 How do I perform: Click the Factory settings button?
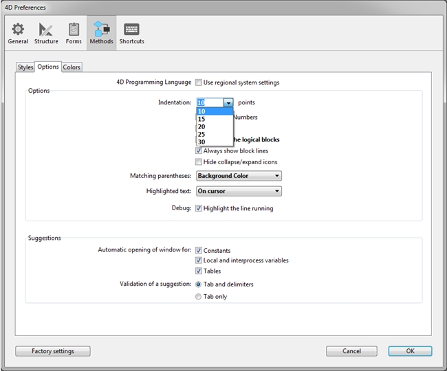pyautogui.click(x=52, y=351)
